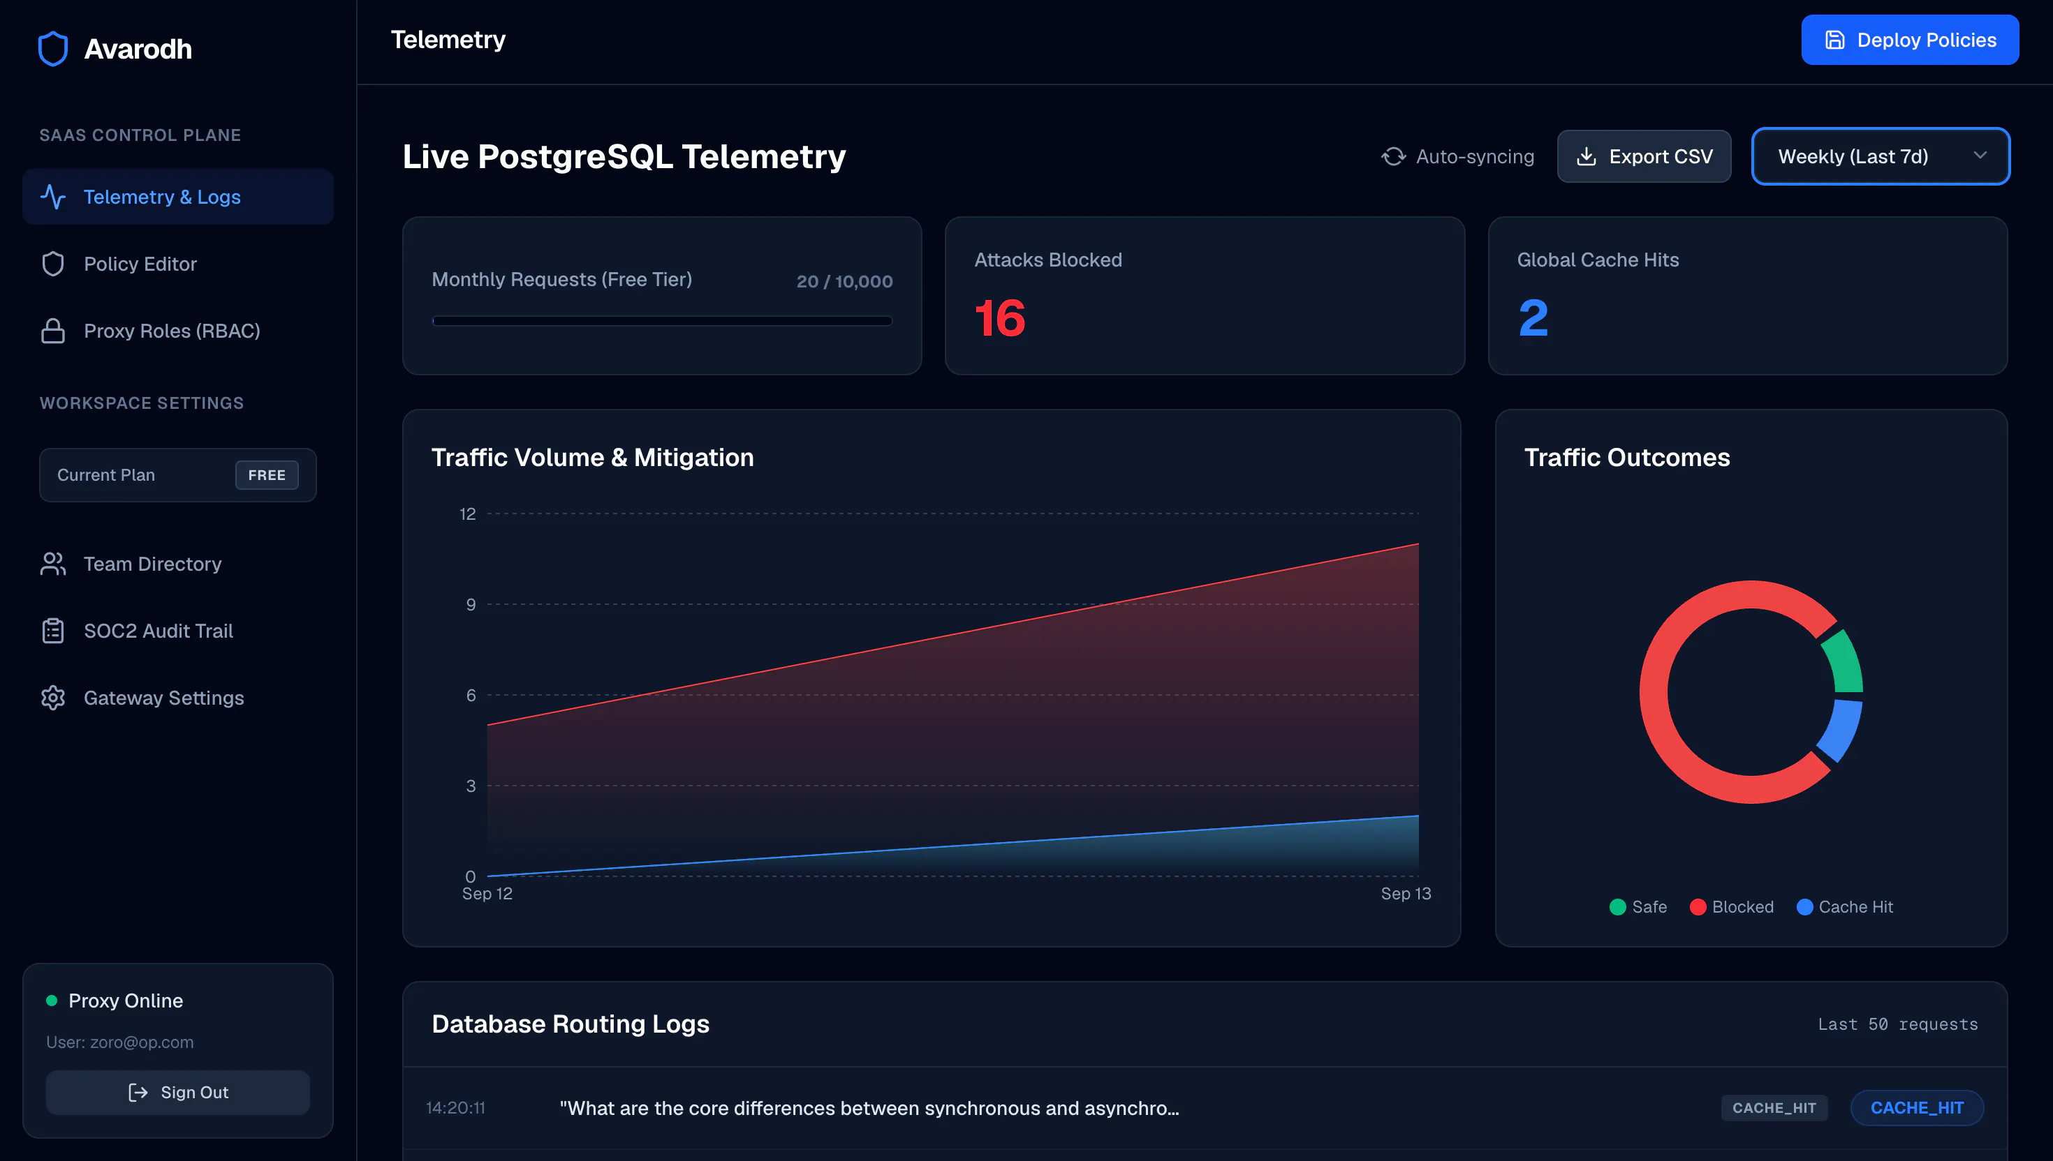Click the blue CACHE_HIT pill badge
This screenshot has height=1161, width=2053.
point(1917,1107)
